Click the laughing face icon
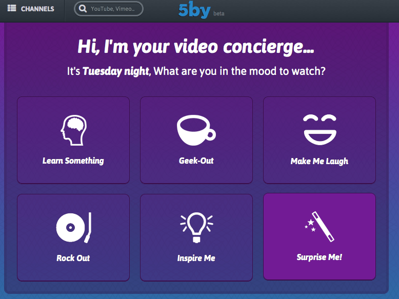 tap(320, 130)
